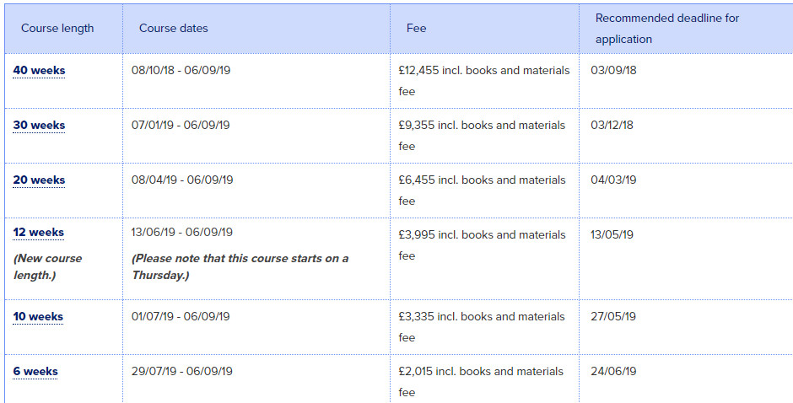
Task: Click the Recommended deadline for application header
Action: (667, 29)
